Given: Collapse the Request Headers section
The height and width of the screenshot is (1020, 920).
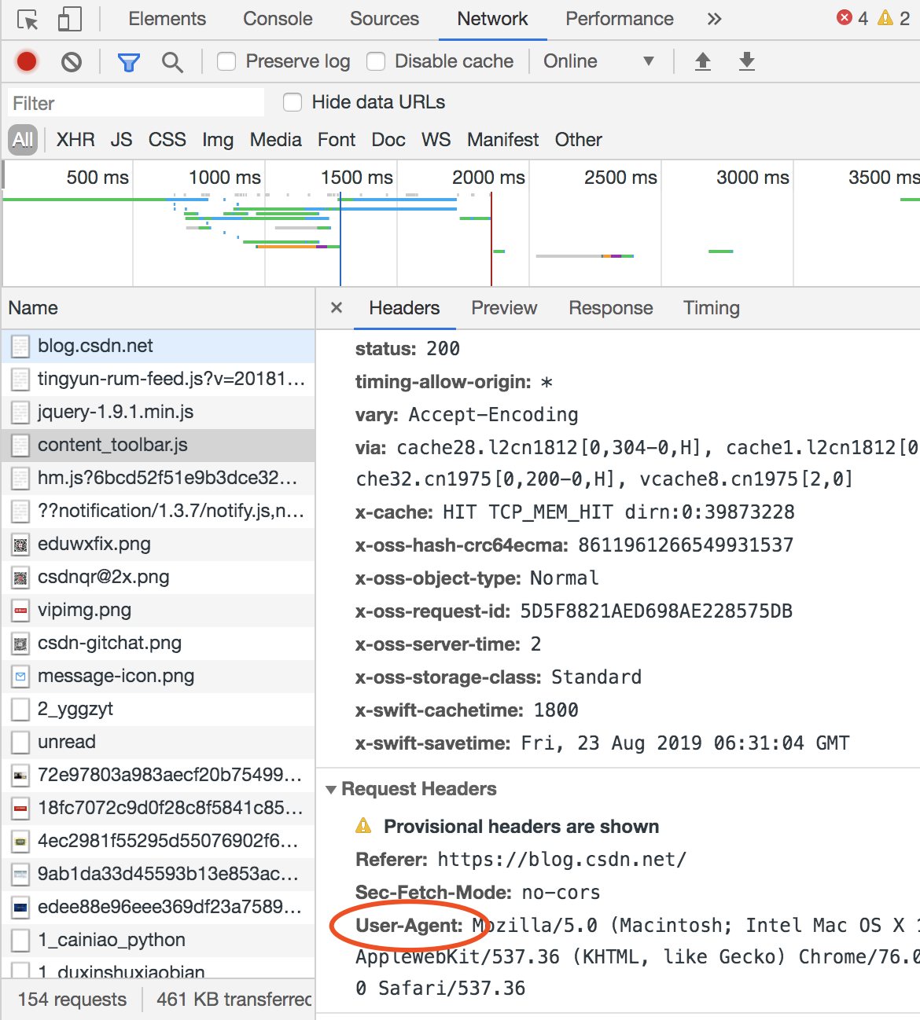Looking at the screenshot, I should tap(331, 789).
